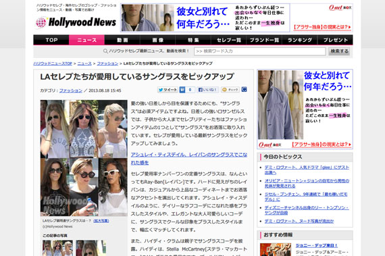Click the Hatena bookmark B! icon
The height and width of the screenshot is (256, 385).
(182, 90)
